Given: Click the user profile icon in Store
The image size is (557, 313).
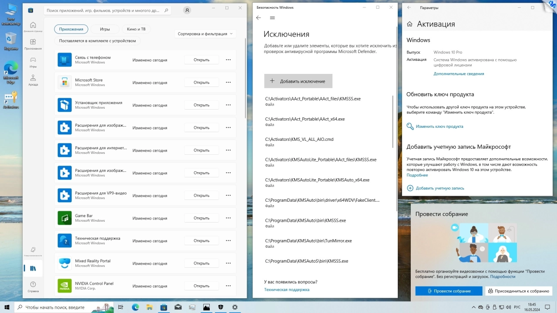Looking at the screenshot, I should point(187,10).
